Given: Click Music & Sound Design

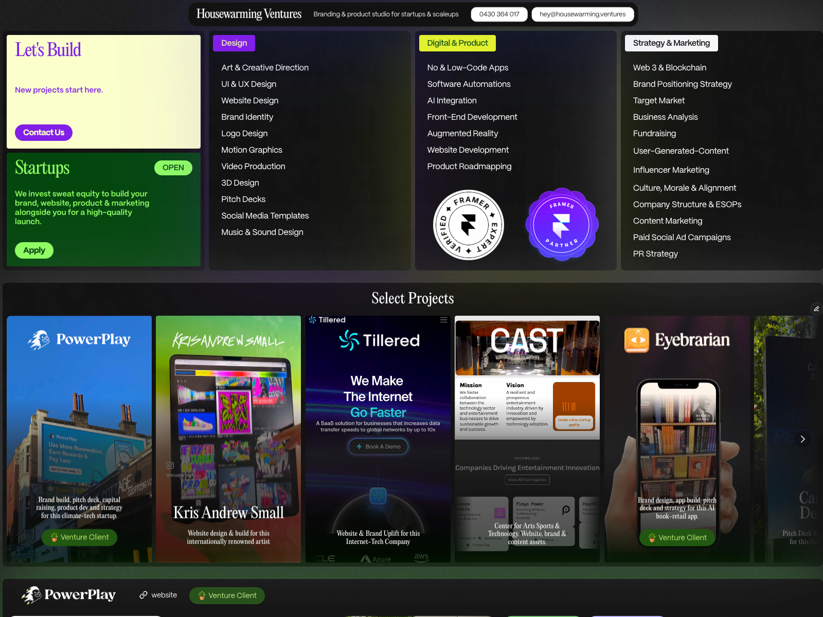Looking at the screenshot, I should click(x=262, y=232).
